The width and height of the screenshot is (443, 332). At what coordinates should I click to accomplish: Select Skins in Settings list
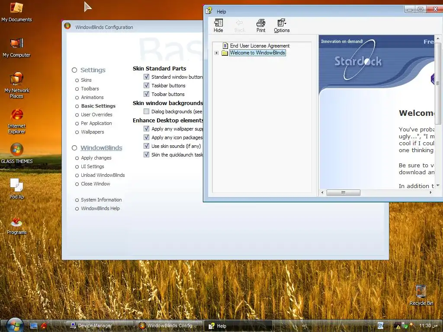click(x=86, y=80)
